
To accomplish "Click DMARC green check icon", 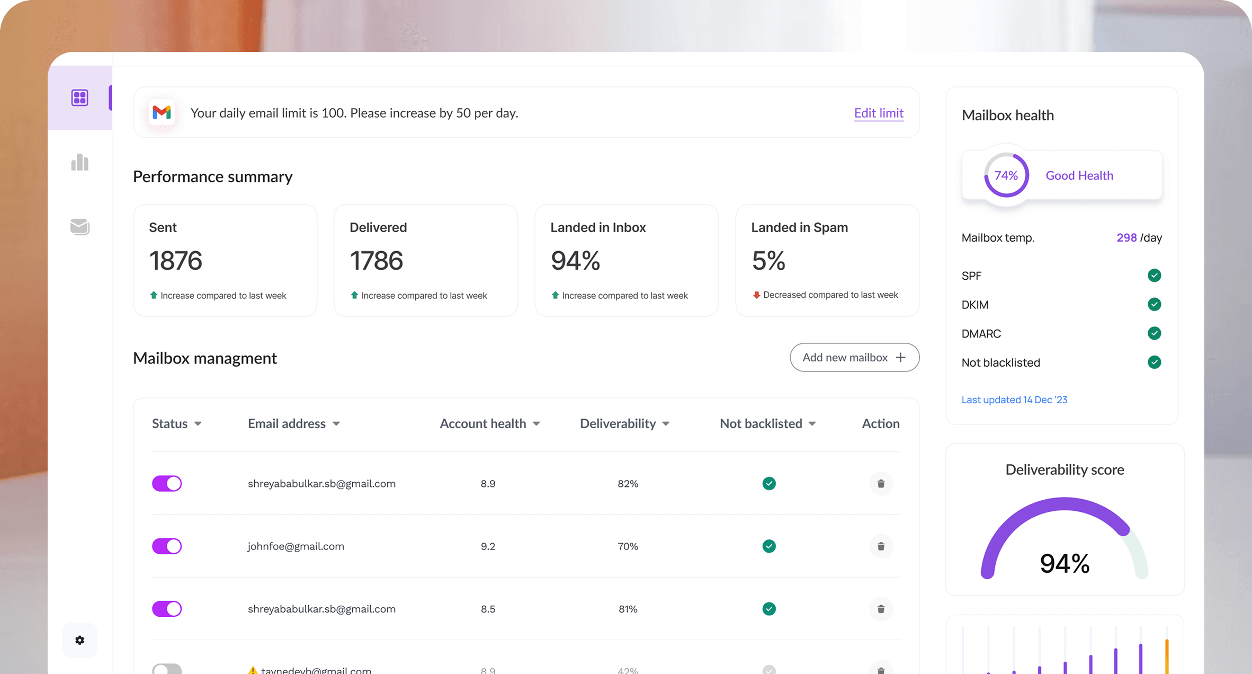I will [x=1155, y=333].
